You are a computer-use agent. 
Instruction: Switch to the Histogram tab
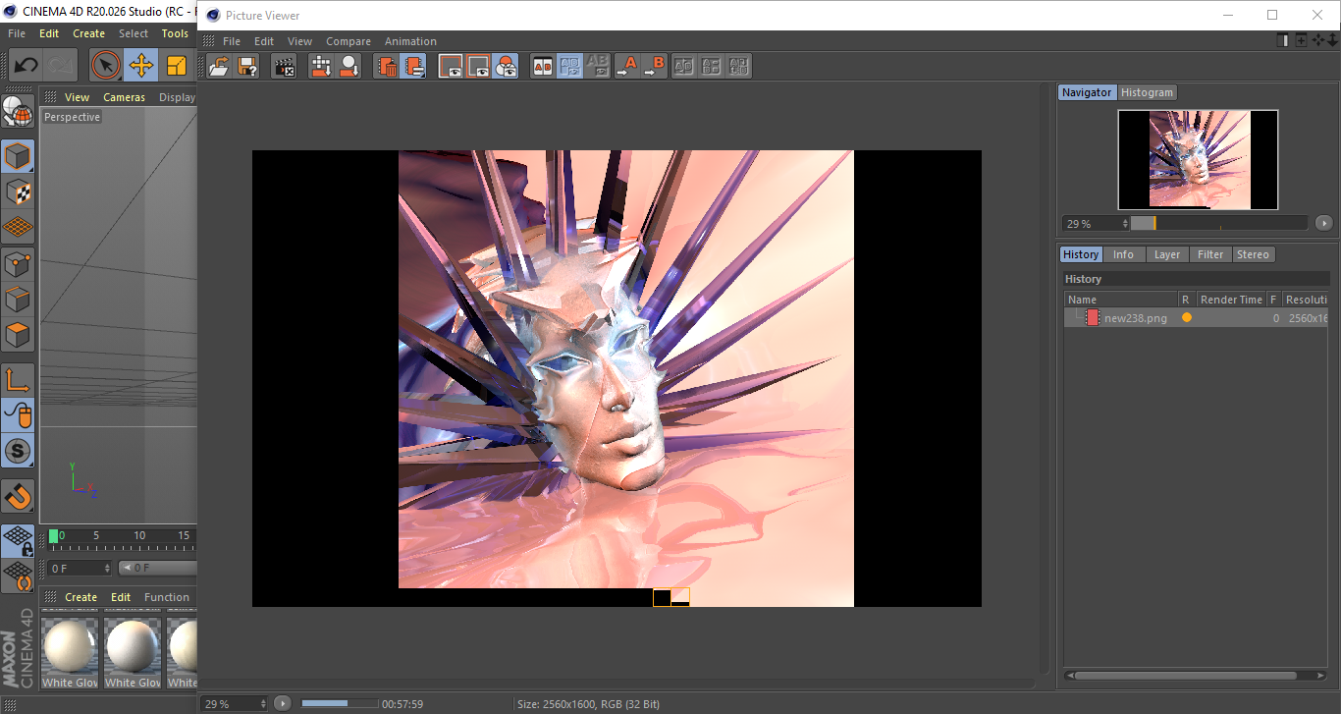1147,92
